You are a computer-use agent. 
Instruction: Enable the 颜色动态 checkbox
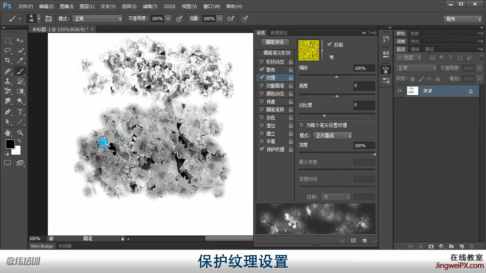261,94
